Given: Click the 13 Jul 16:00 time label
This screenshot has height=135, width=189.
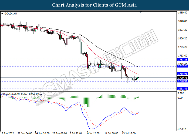Looking at the screenshot, I should point(129,133).
